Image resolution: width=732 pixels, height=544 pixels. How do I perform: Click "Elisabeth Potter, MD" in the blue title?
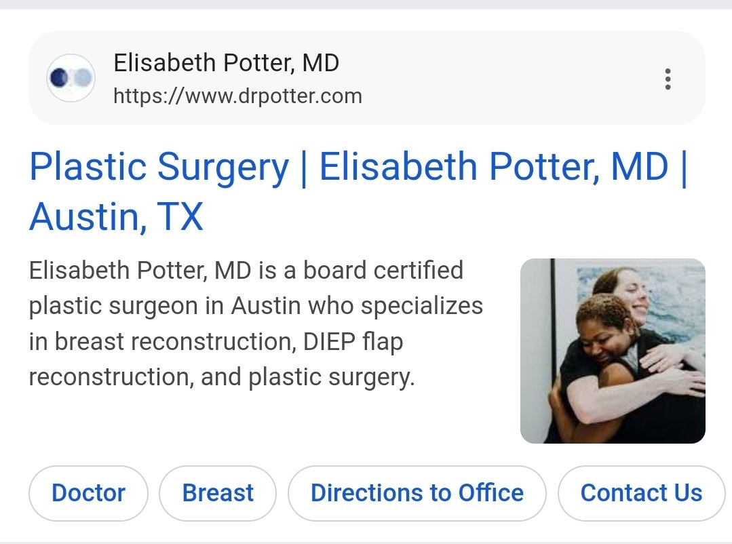[494, 166]
